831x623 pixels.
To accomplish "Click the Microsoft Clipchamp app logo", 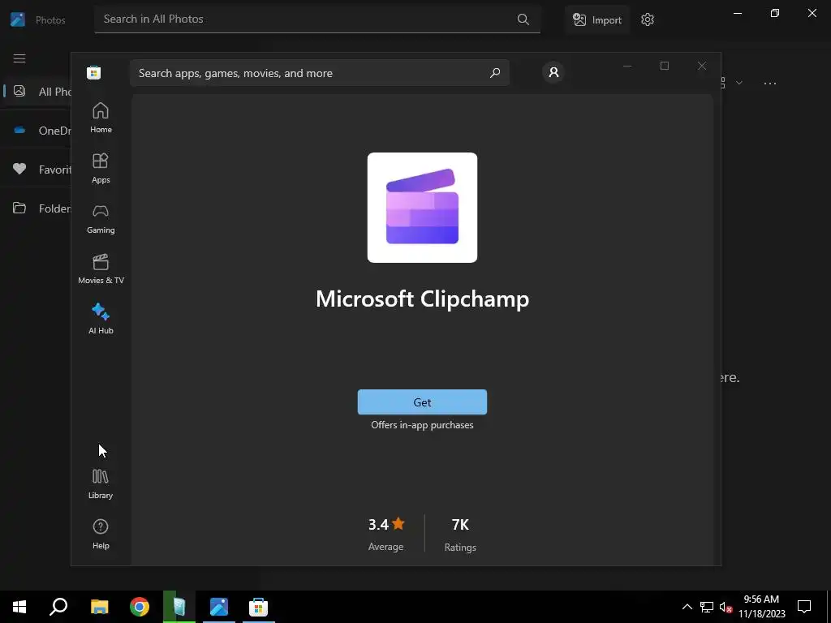I will (x=422, y=208).
